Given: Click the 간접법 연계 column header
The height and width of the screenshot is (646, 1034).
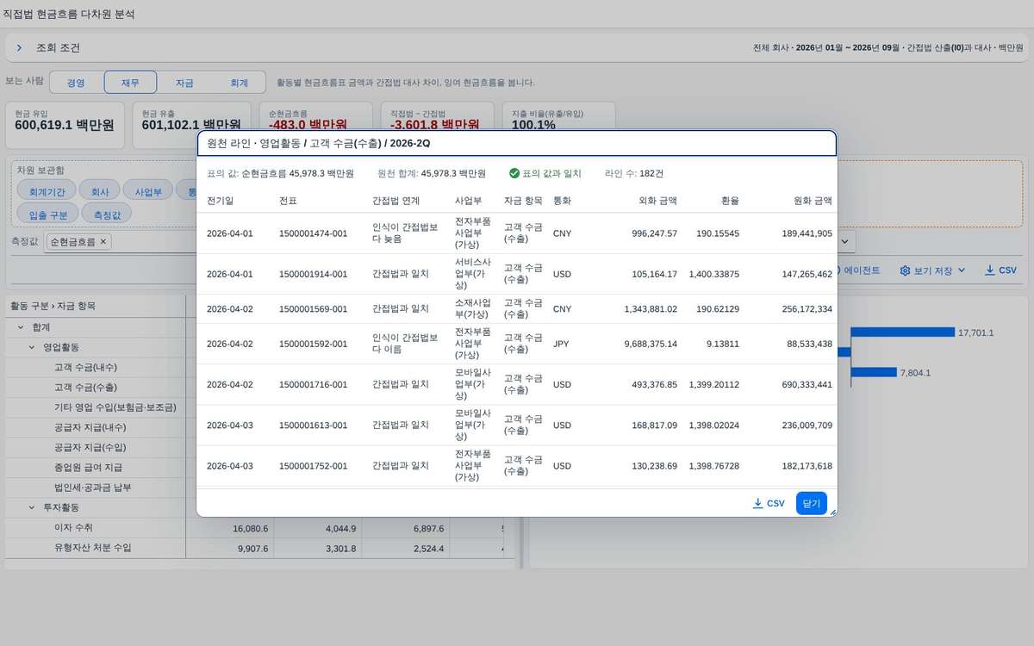Looking at the screenshot, I should [x=396, y=200].
